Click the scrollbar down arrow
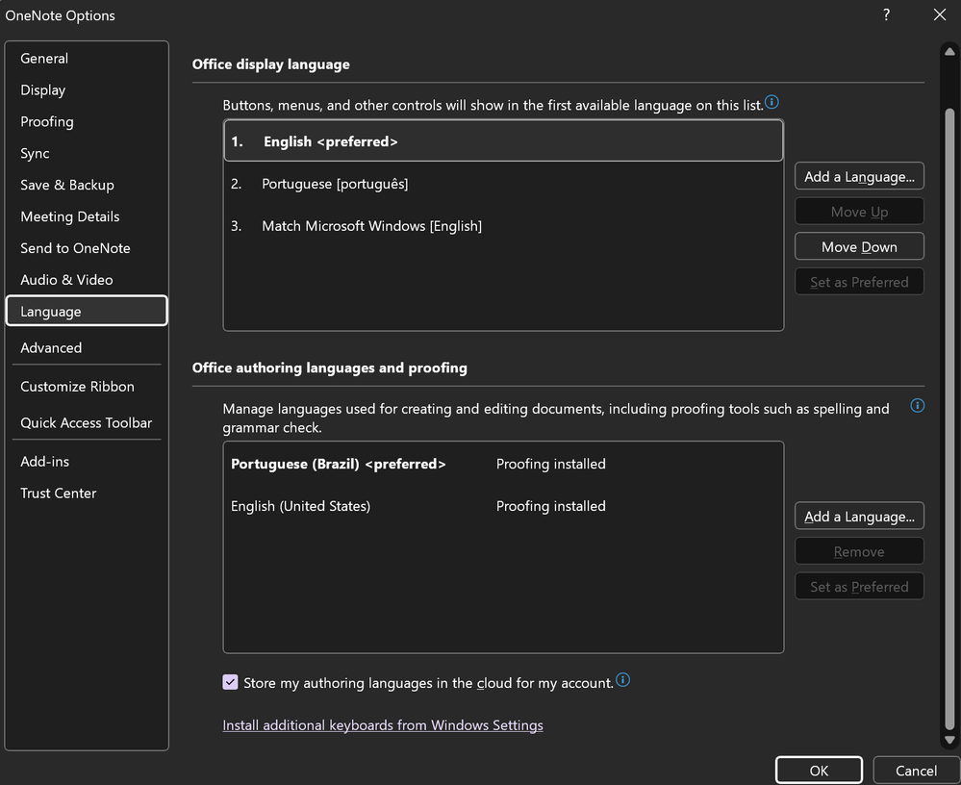Image resolution: width=961 pixels, height=785 pixels. [x=949, y=740]
